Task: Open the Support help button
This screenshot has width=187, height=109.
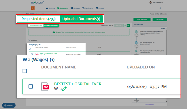Action: coord(9,105)
